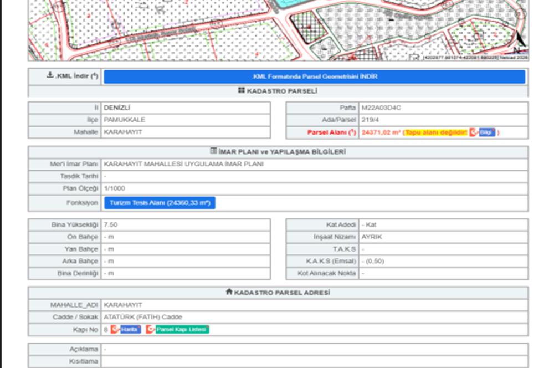Click the KARAHAYIT MAHALLESİ UYGULAMA İMAR PLANI text

pos(183,164)
